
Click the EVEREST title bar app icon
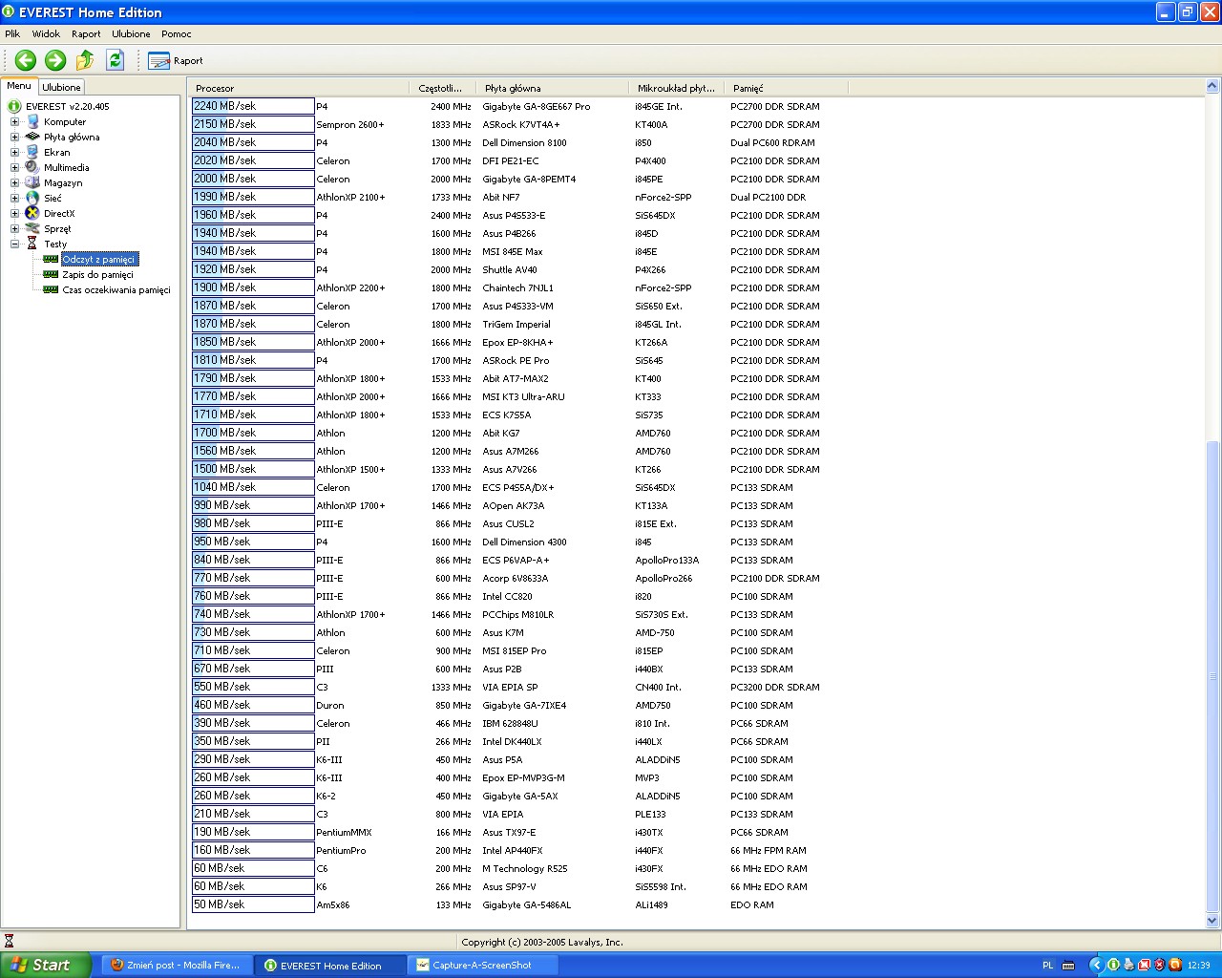click(9, 11)
